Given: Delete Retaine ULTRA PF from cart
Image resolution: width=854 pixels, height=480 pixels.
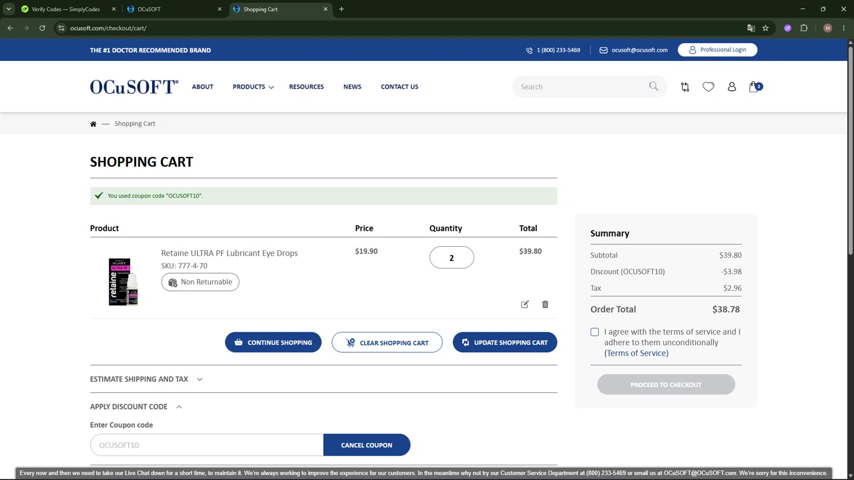Looking at the screenshot, I should click(545, 304).
